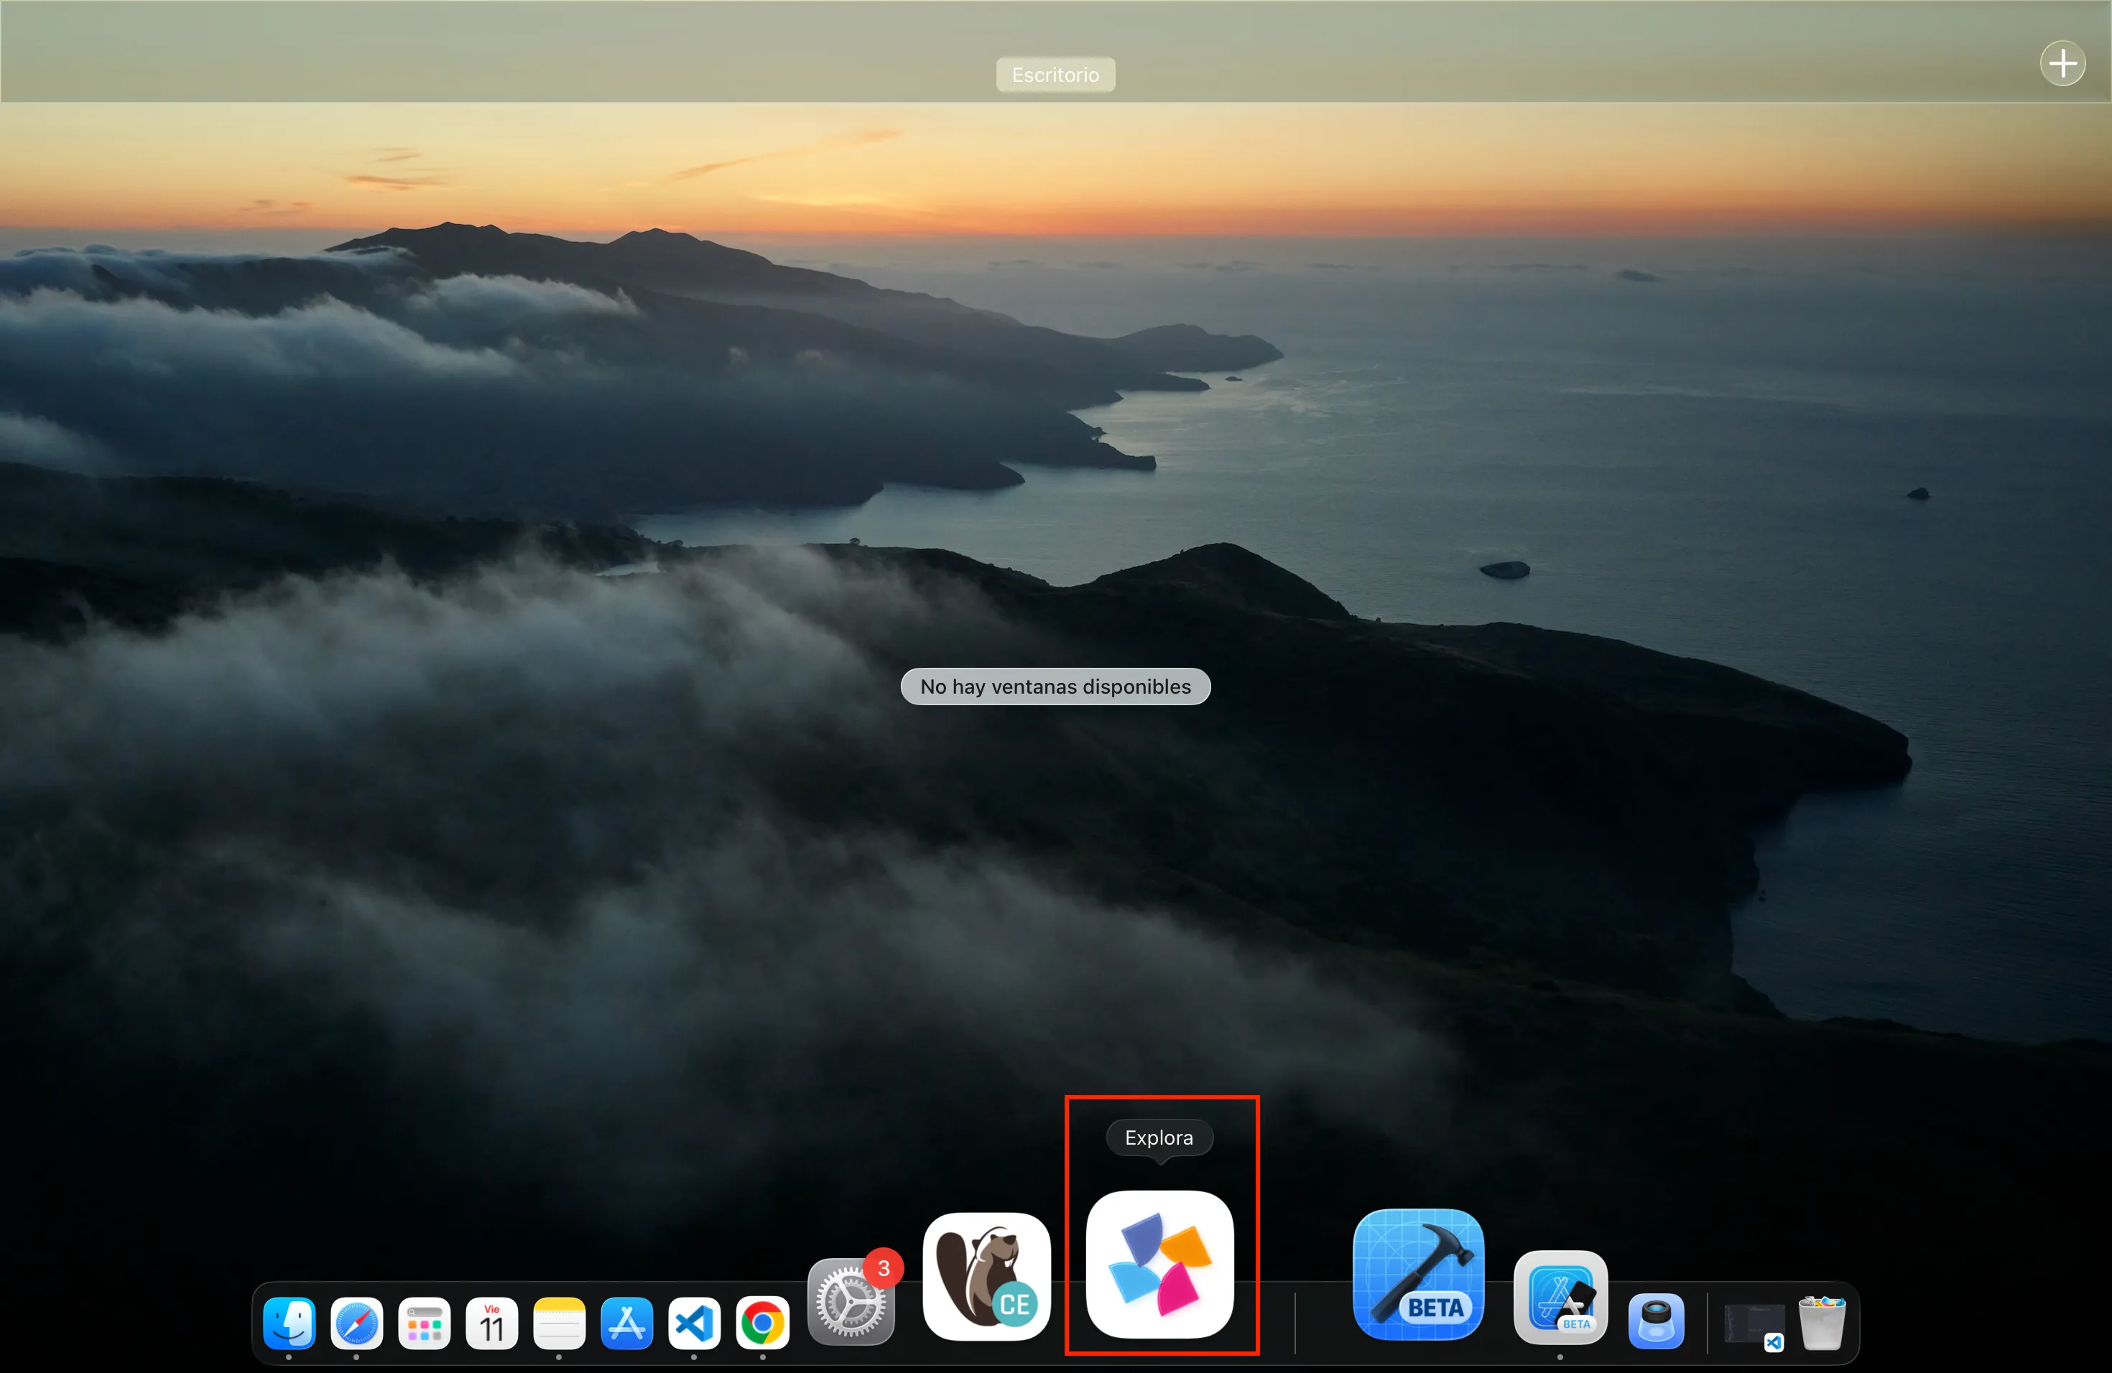The image size is (2112, 1373).
Task: Open the Trash in the Dock
Action: point(1822,1323)
